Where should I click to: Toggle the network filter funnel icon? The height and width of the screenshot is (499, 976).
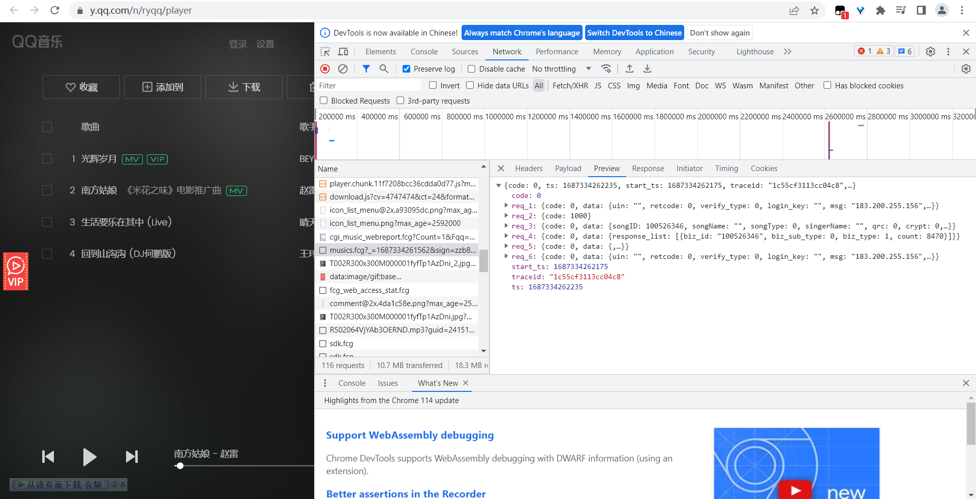[x=366, y=69]
